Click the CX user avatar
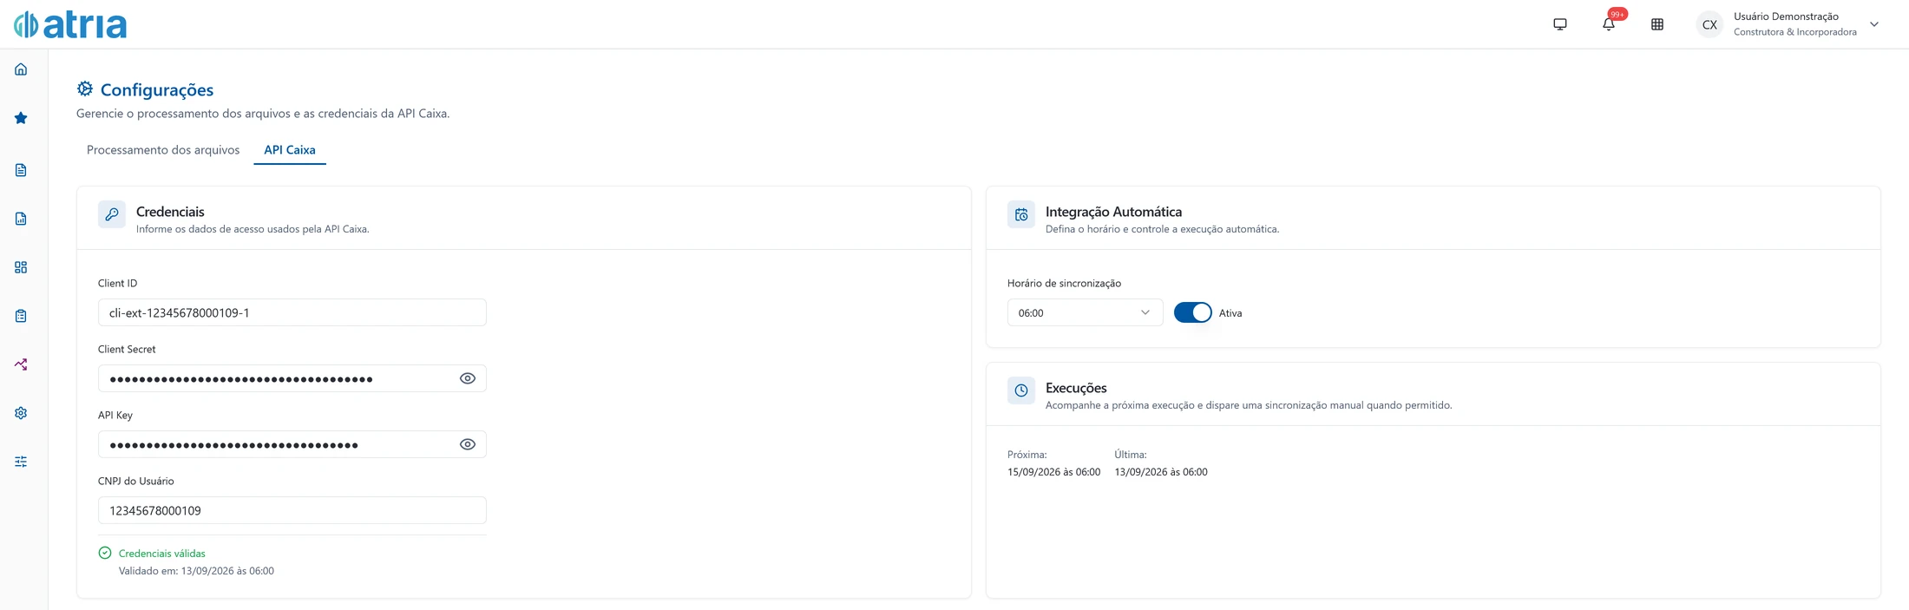Screen dimensions: 1909x610 1709,24
